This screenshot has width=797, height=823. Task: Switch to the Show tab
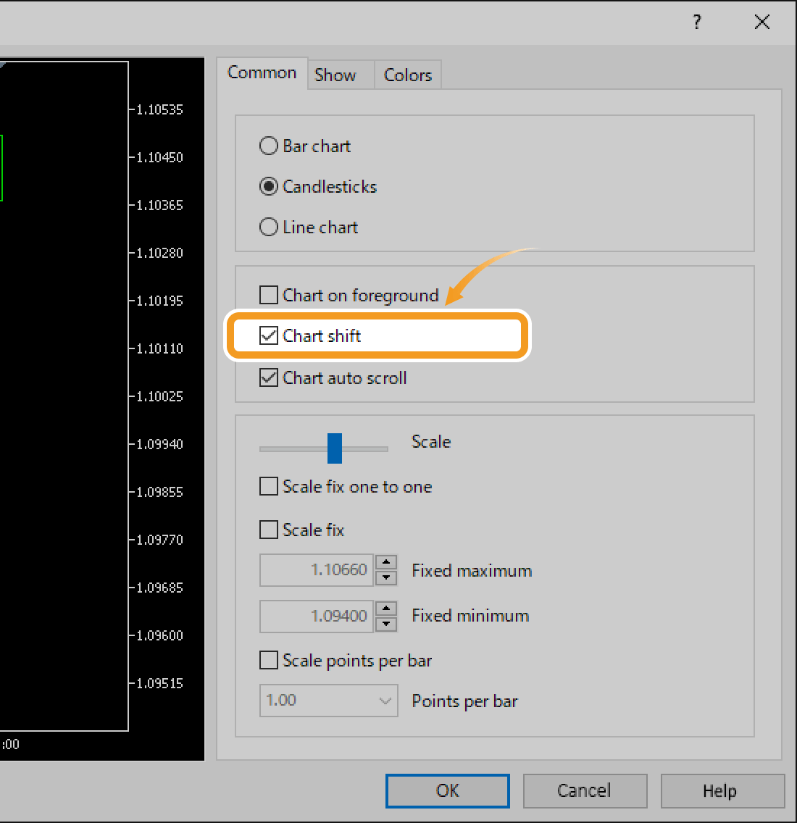pos(334,75)
